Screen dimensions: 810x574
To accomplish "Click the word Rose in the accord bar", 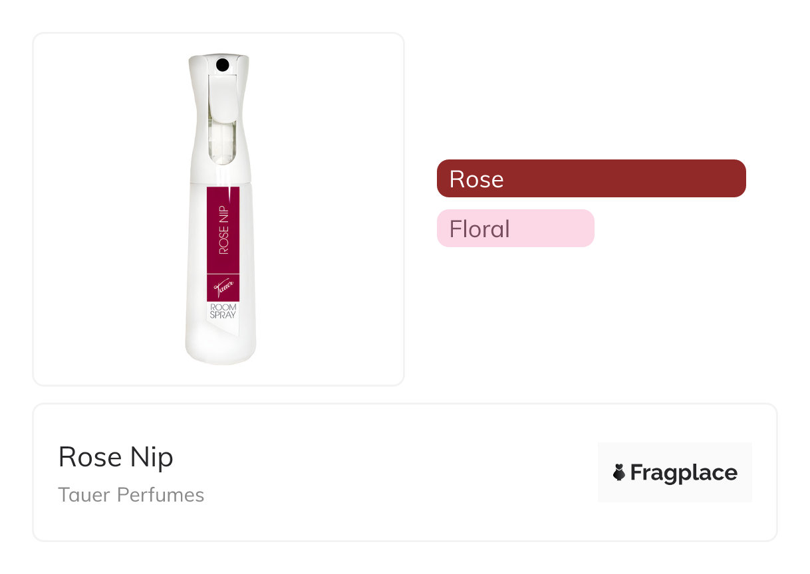I will 476,179.
